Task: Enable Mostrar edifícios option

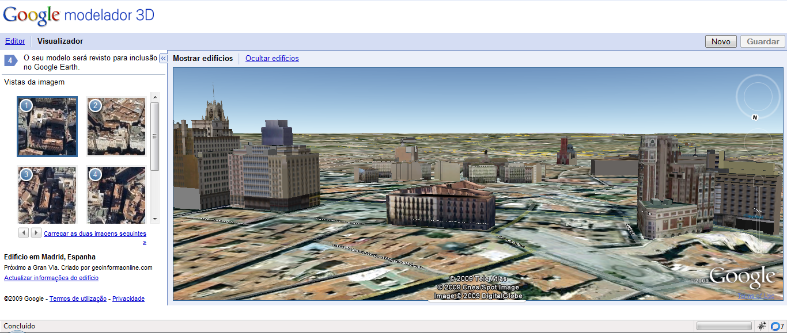Action: click(203, 59)
